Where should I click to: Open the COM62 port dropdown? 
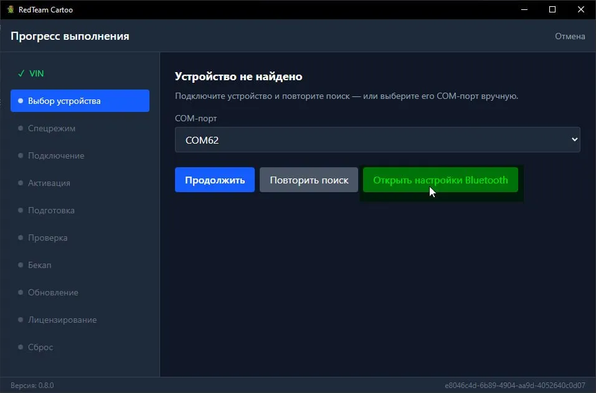[x=377, y=139]
